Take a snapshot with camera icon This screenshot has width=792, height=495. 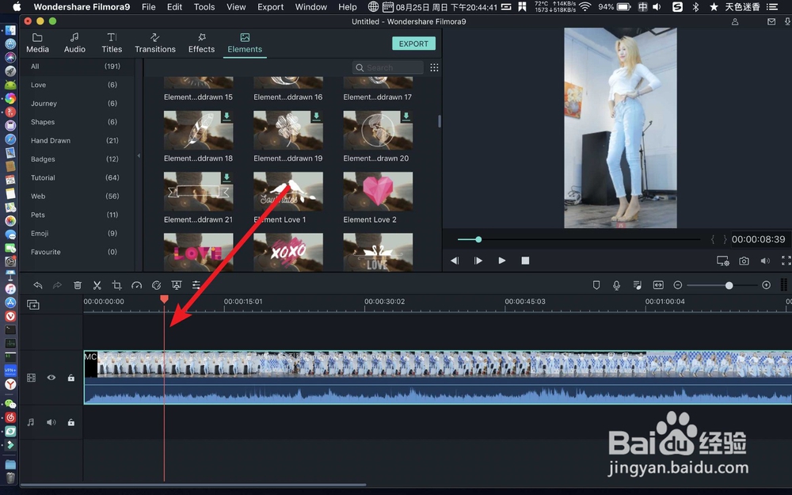(744, 261)
